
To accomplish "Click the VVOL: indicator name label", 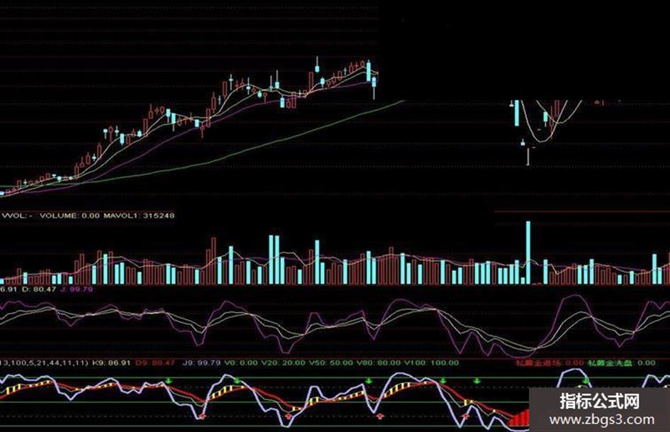I will [16, 216].
